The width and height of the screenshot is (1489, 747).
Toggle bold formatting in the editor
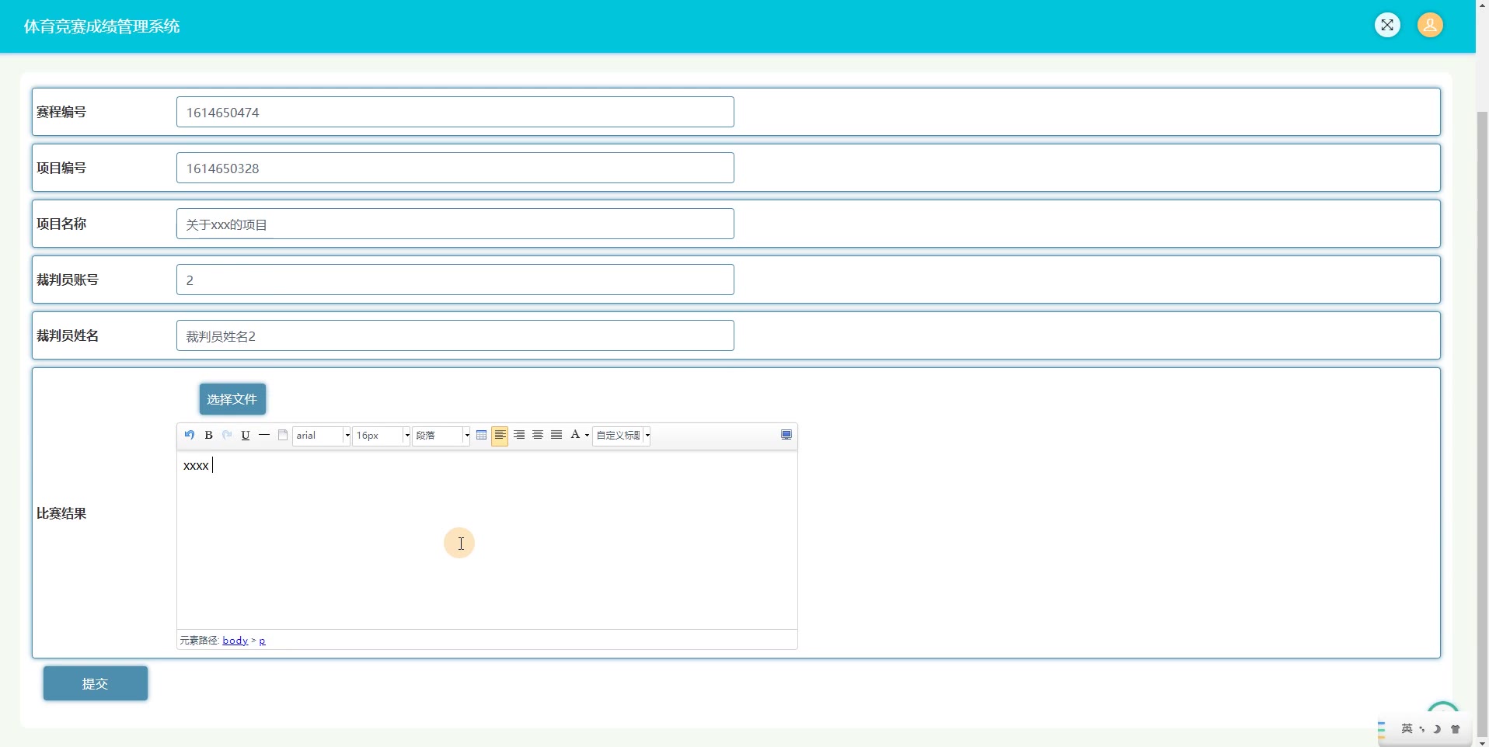pos(208,435)
